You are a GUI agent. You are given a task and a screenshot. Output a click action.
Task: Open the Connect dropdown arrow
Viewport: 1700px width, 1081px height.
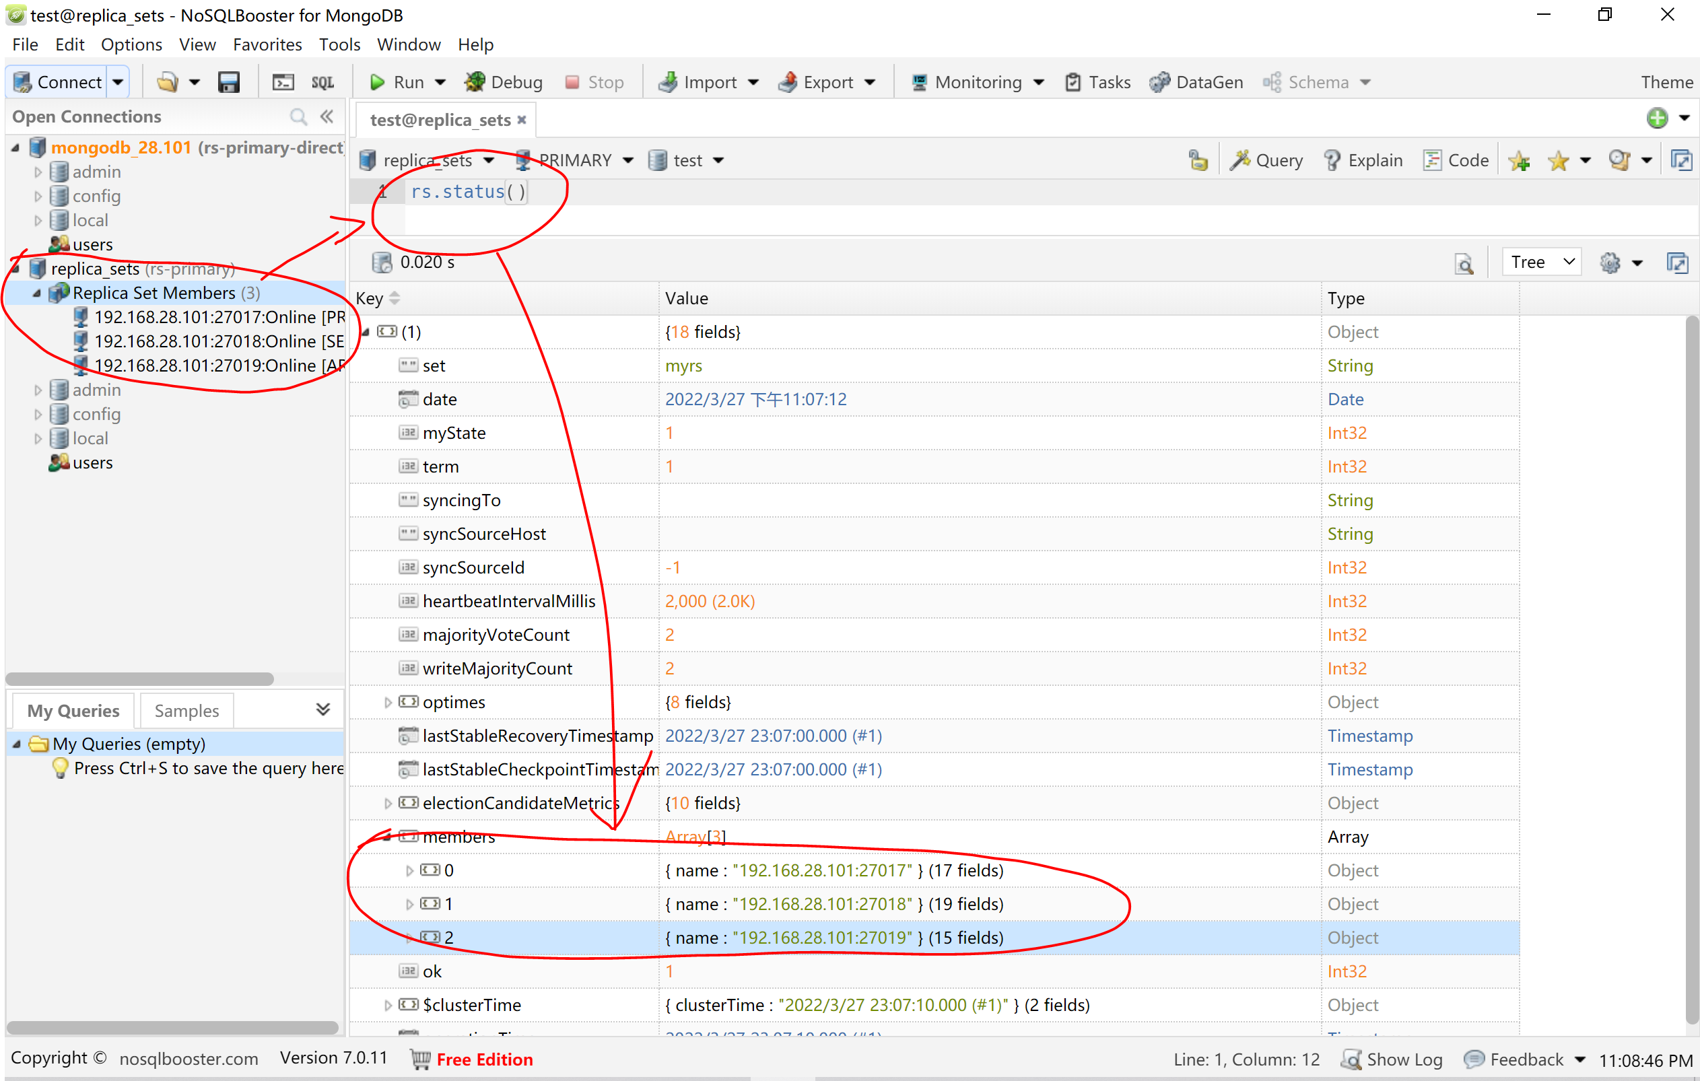click(x=118, y=82)
